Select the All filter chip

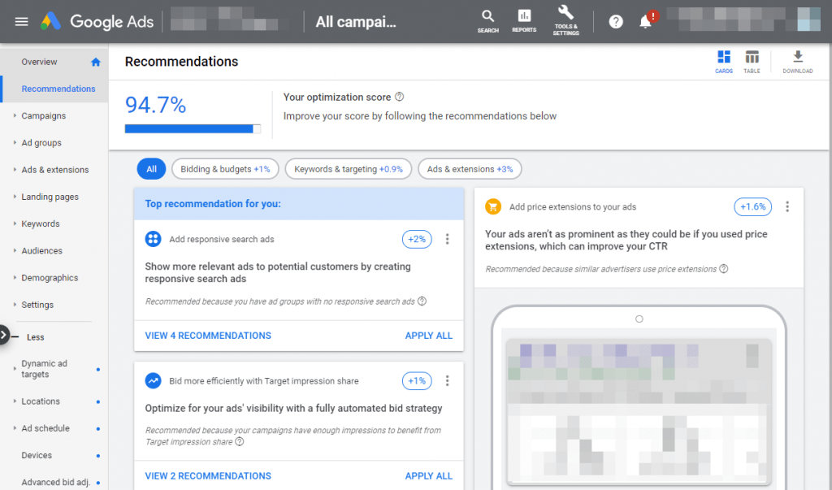click(x=151, y=169)
